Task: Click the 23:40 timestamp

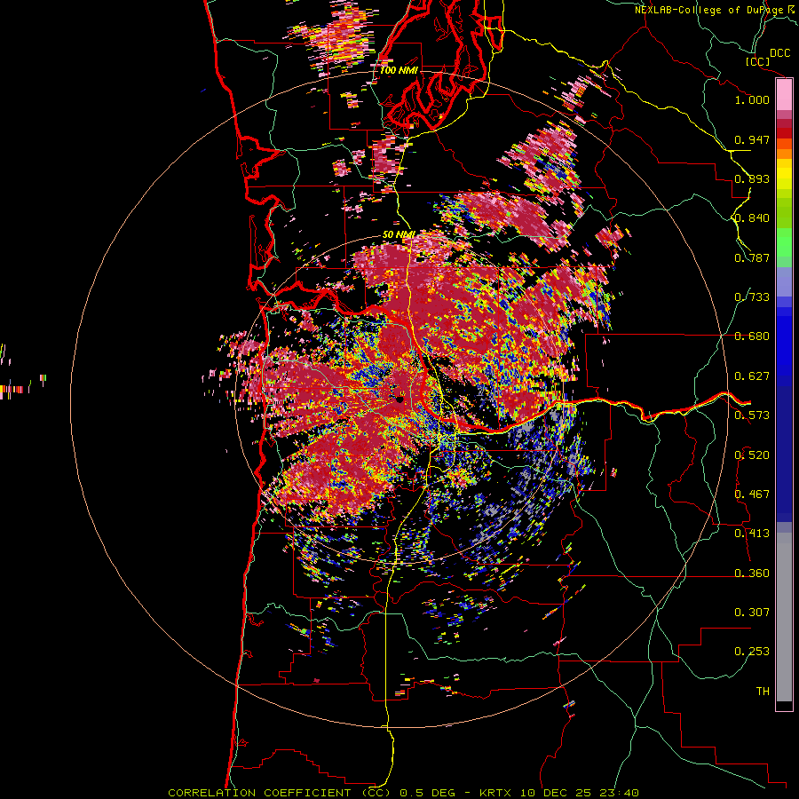Action: point(619,793)
